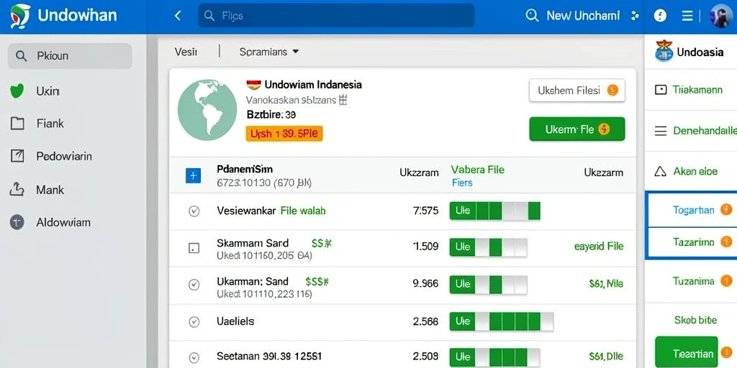Click the Undoasia emblem icon
Viewport: 737px width, 368px height.
[x=664, y=51]
